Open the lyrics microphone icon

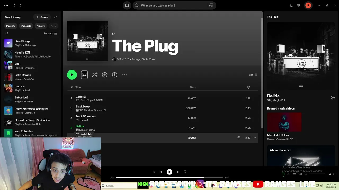[x=289, y=174]
